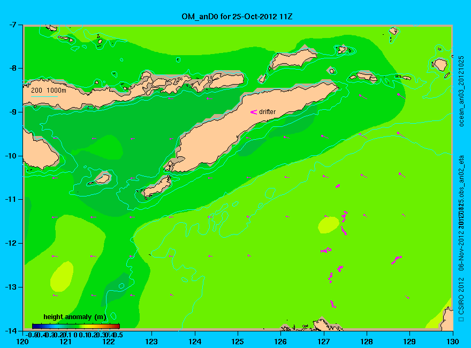Click the "120" longitude tick label
Viewport: 471px width, 348px height.
(x=23, y=342)
